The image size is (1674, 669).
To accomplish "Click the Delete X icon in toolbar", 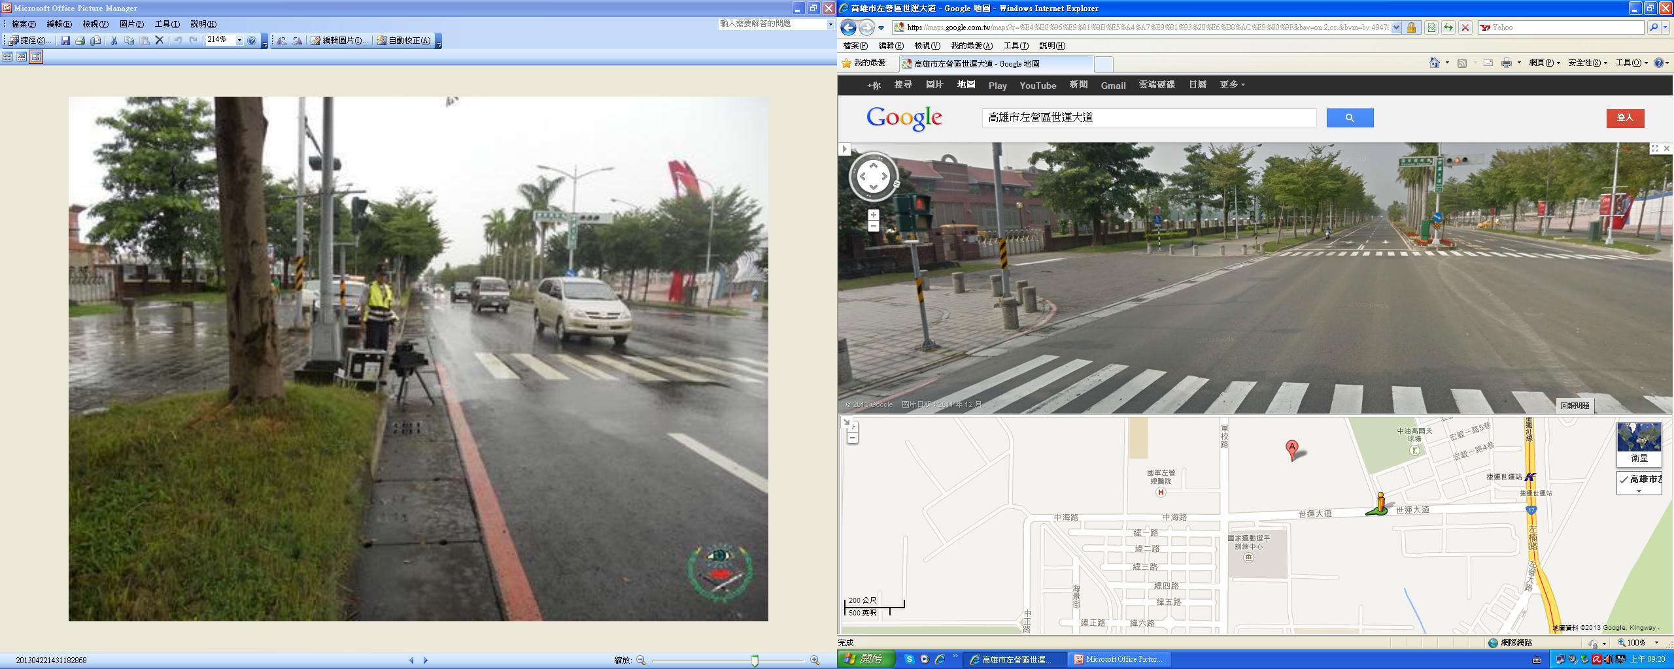I will tap(159, 41).
